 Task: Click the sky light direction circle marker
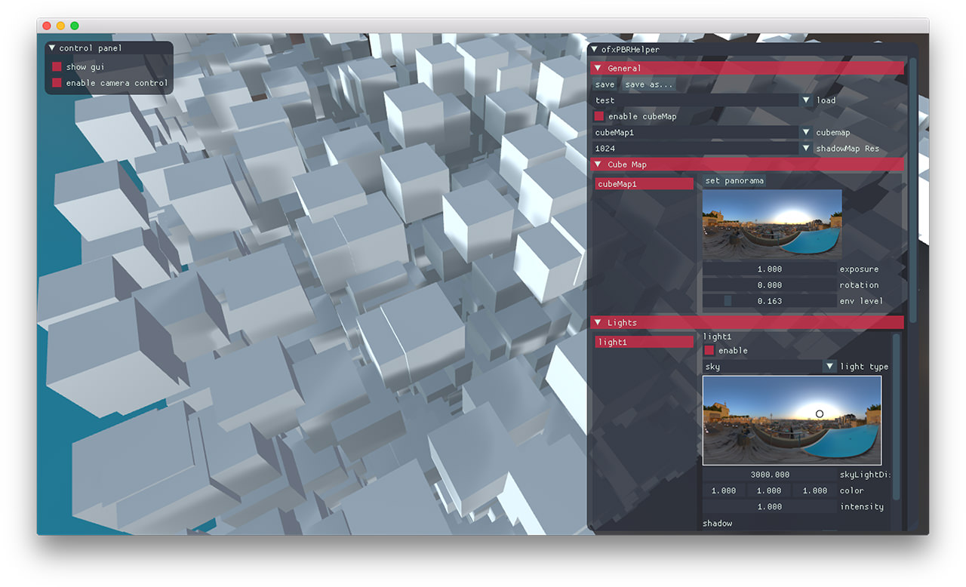[820, 413]
